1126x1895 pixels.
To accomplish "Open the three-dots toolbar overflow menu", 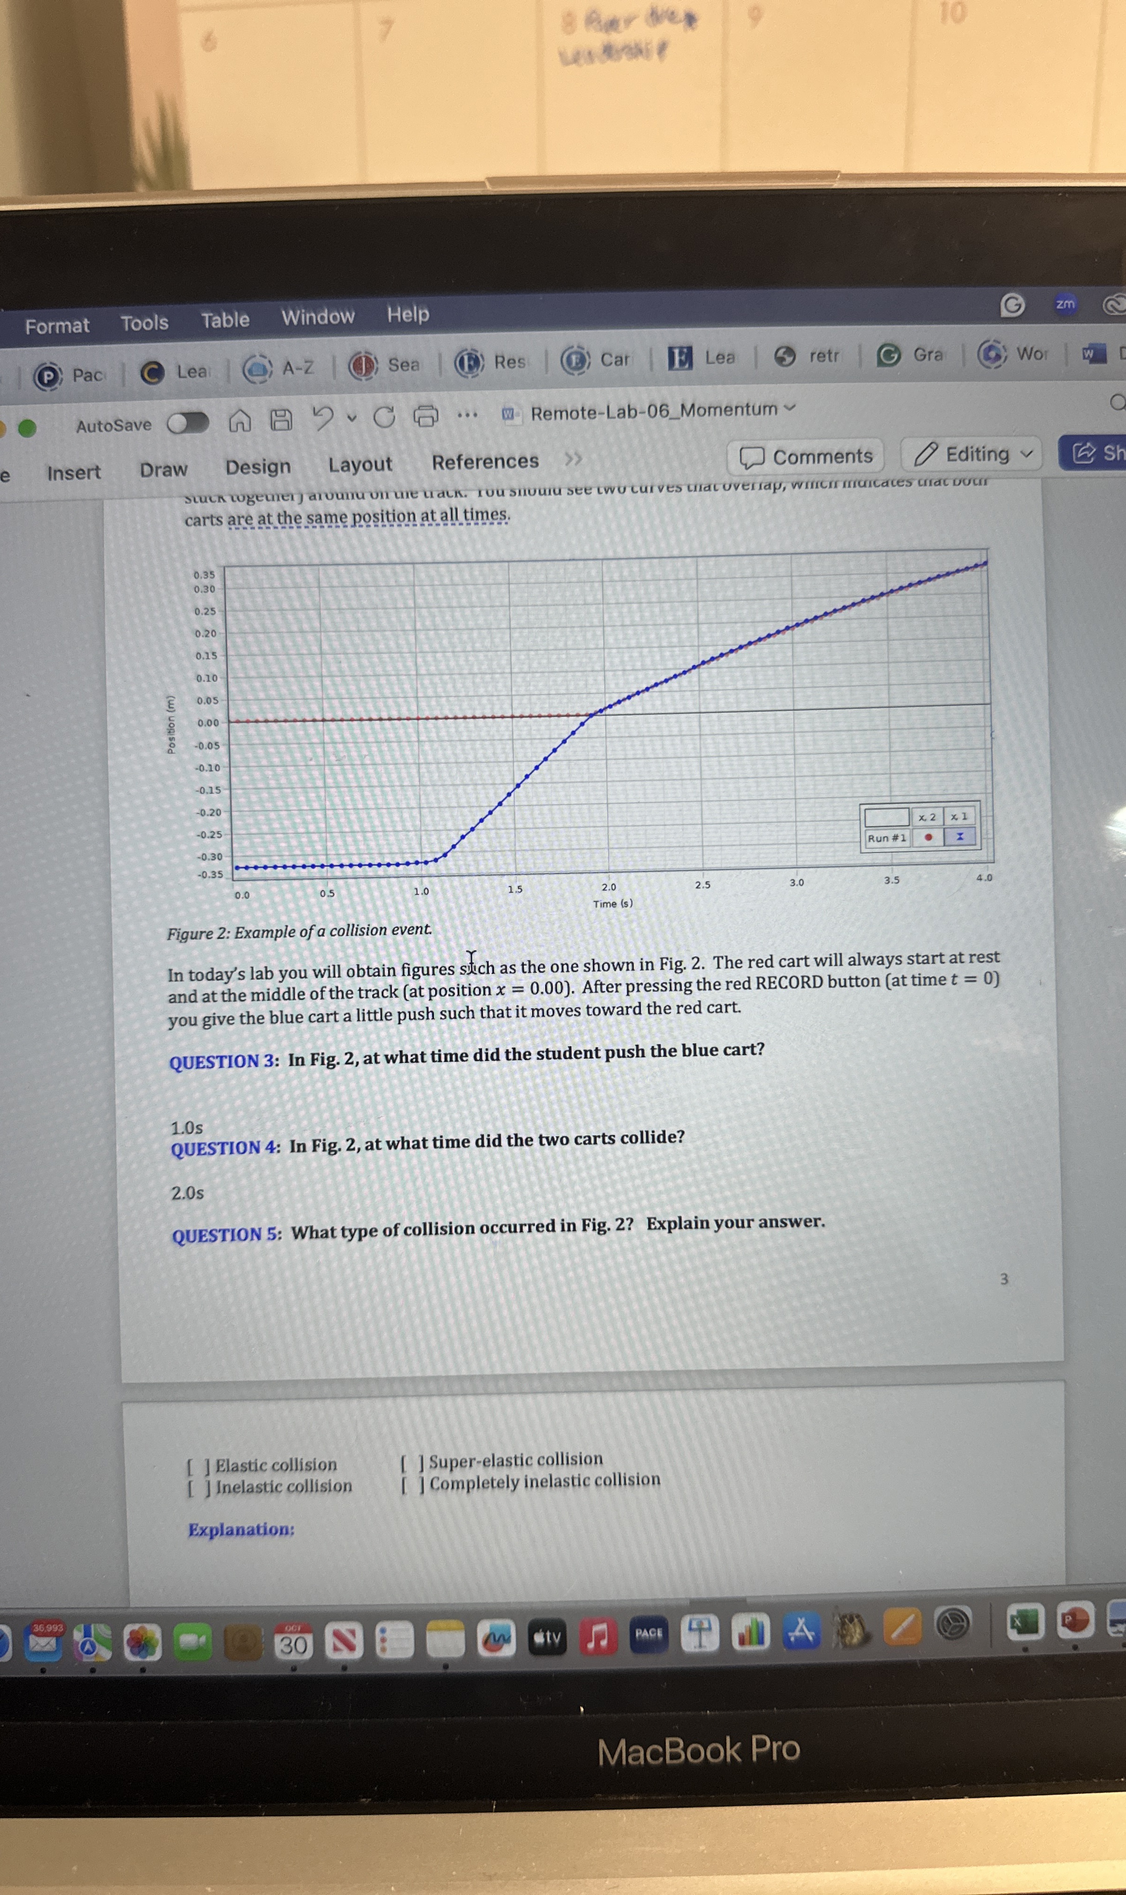I will (x=467, y=415).
